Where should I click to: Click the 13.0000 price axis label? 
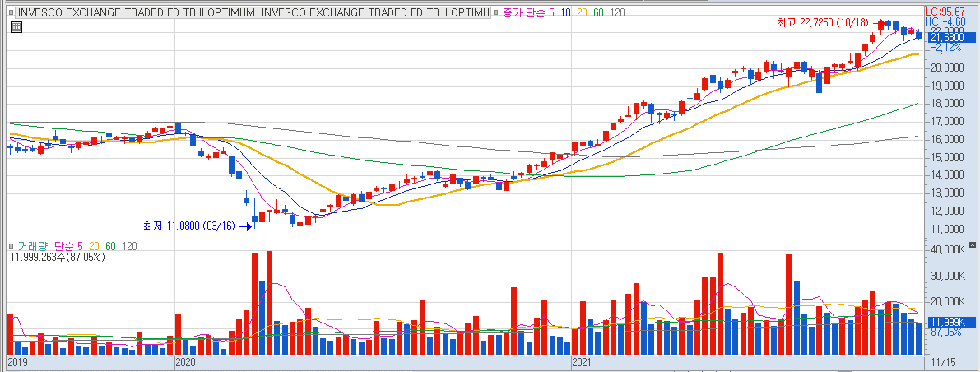[x=950, y=193]
